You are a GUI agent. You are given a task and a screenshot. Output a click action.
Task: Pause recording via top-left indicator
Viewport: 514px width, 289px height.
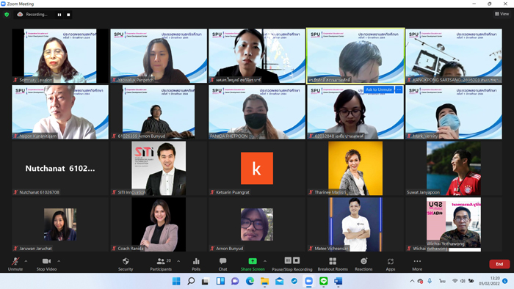click(59, 15)
